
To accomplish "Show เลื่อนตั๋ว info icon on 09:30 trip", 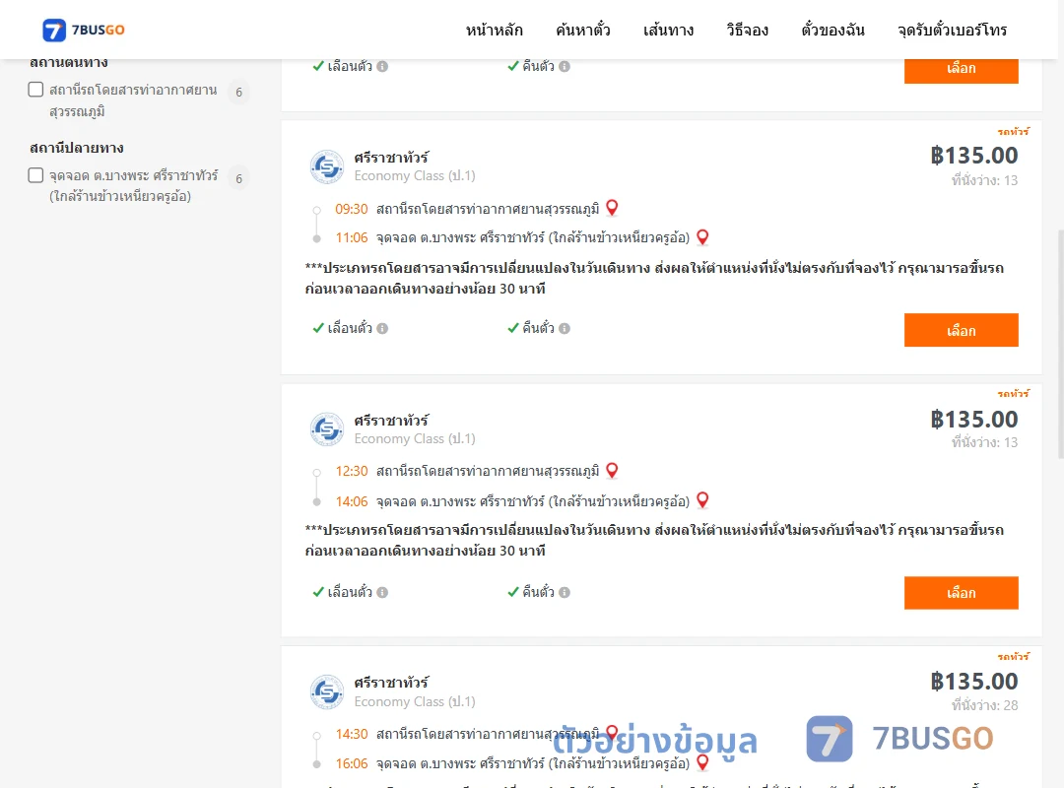I will pos(382,329).
